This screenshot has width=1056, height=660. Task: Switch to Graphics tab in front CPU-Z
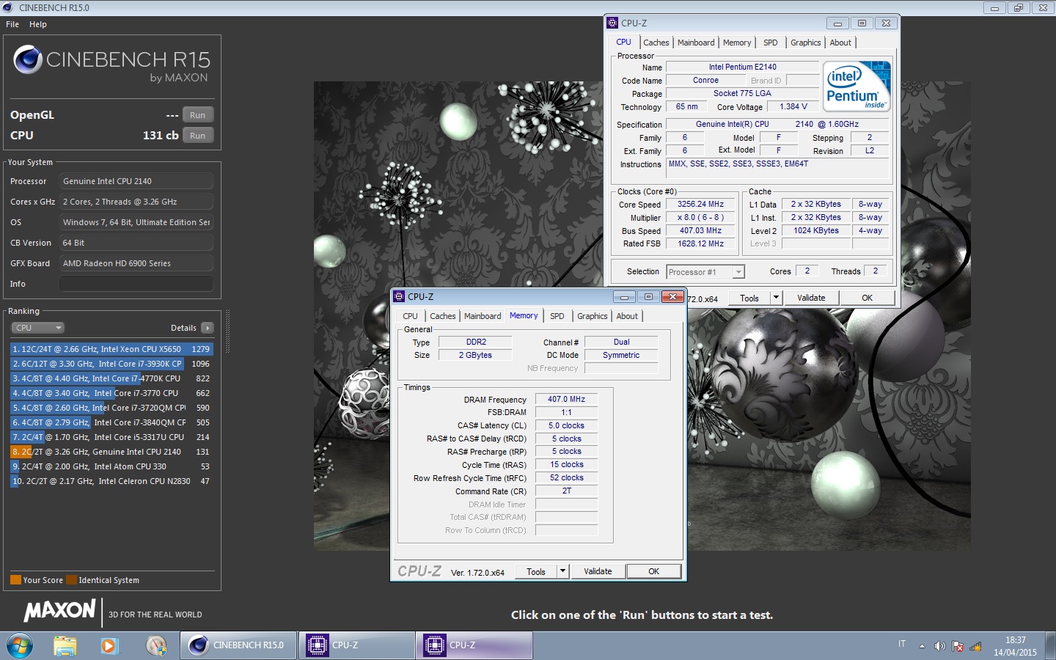pos(593,316)
